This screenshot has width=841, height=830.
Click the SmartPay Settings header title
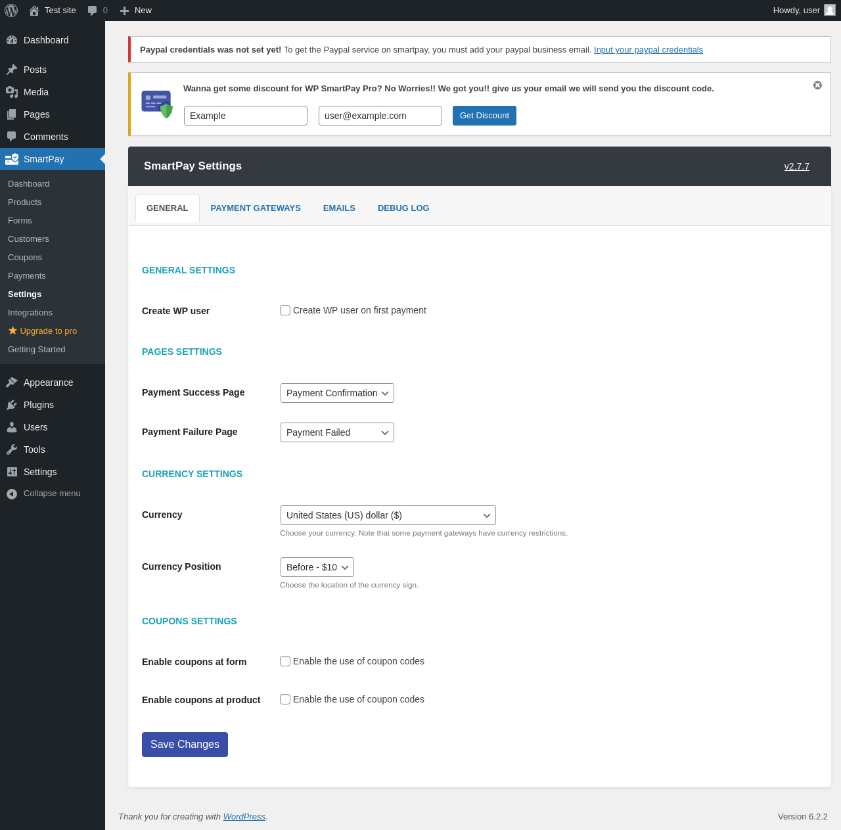193,166
